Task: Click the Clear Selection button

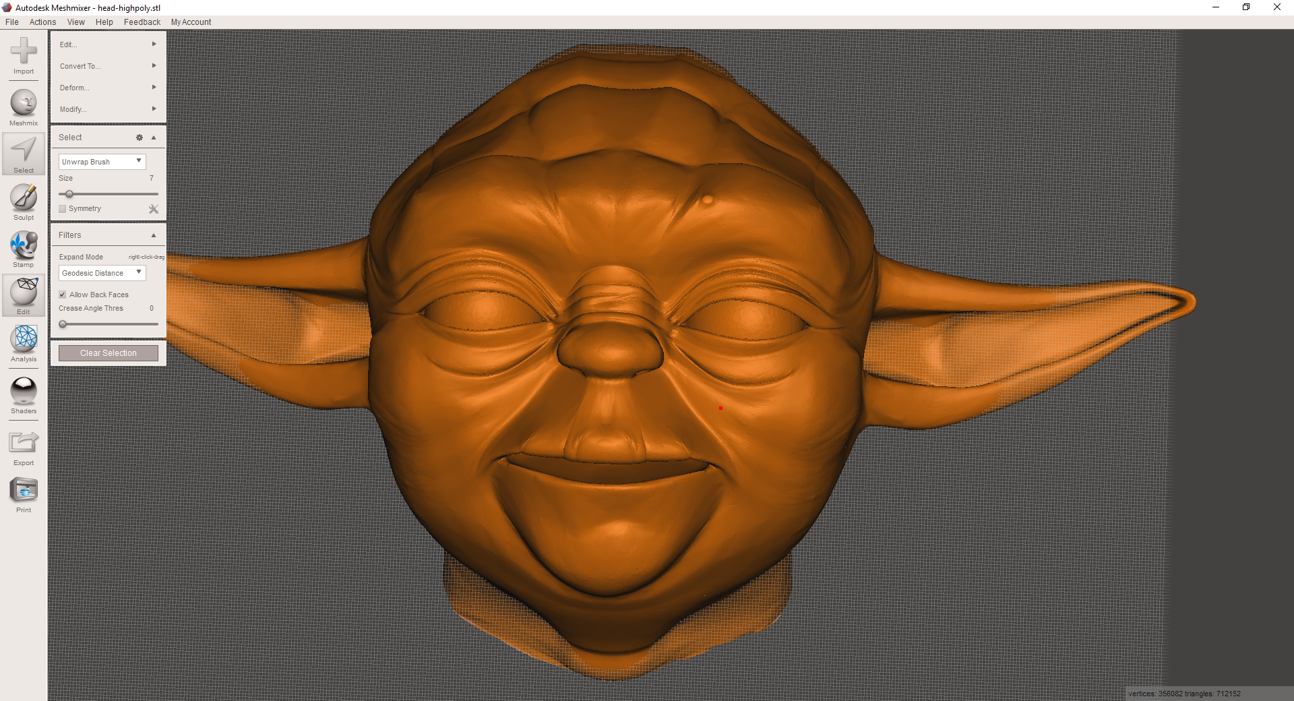Action: tap(109, 353)
